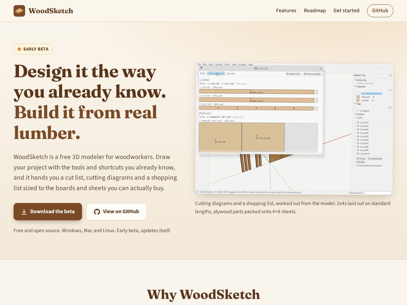Open the Features nav link
This screenshot has width=407, height=305.
(286, 11)
